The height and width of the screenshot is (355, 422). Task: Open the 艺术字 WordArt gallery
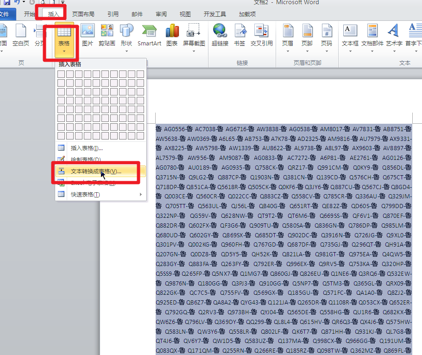pyautogui.click(x=394, y=38)
